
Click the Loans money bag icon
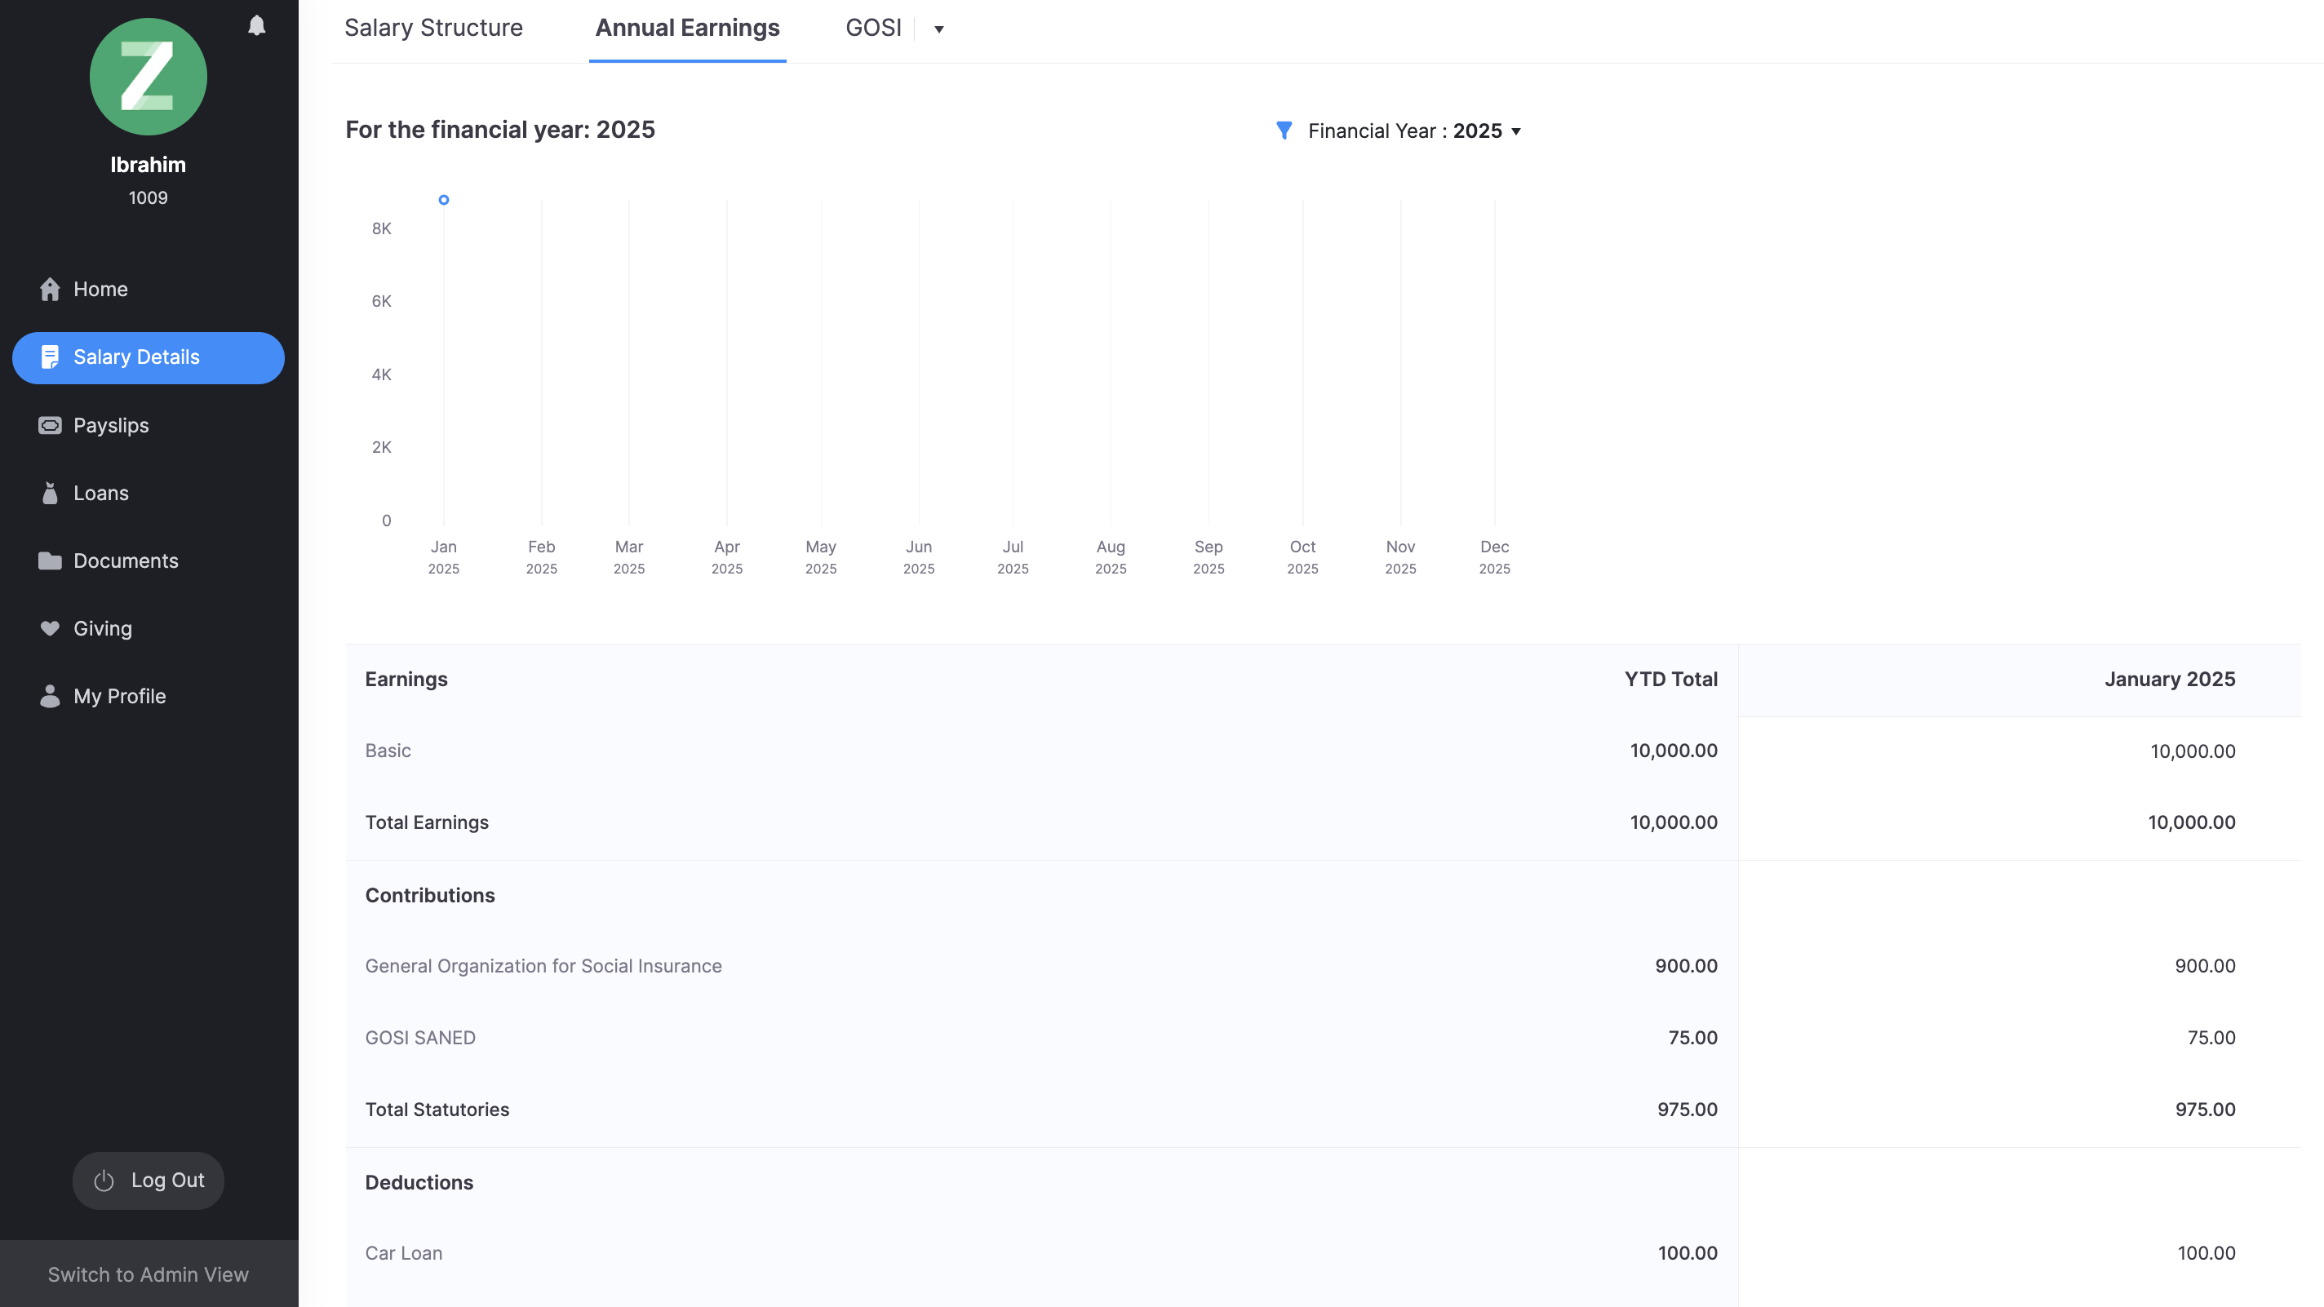pyautogui.click(x=50, y=494)
